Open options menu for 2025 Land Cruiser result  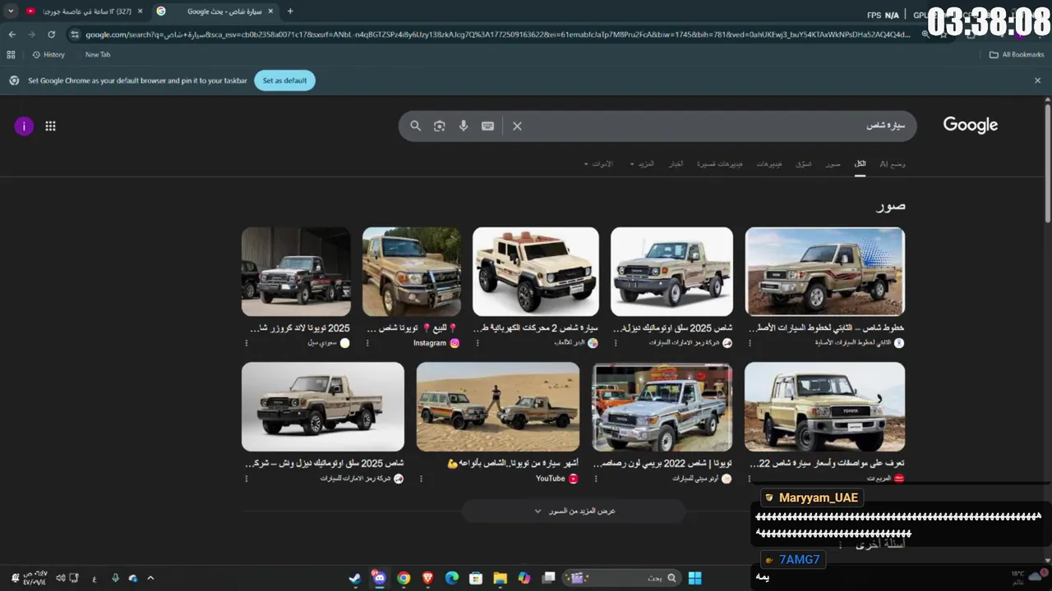click(247, 343)
